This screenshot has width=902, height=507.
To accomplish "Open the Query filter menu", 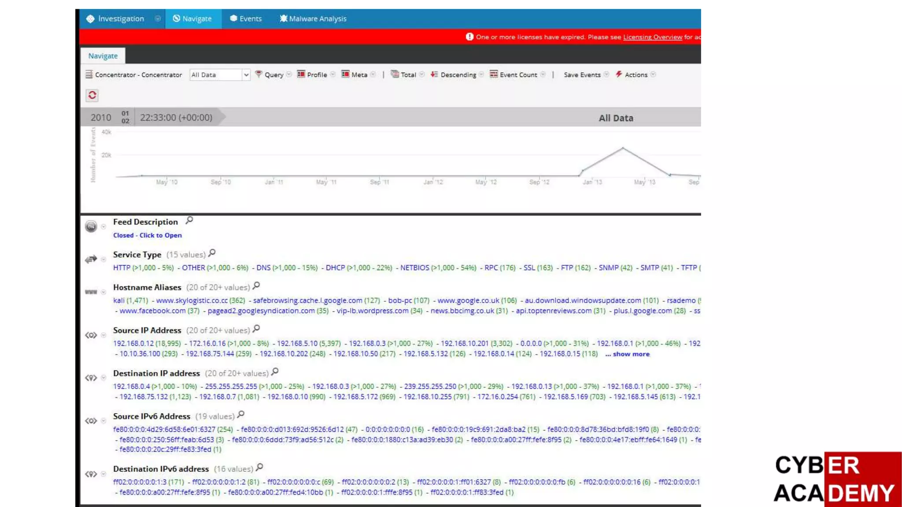I will coord(274,75).
